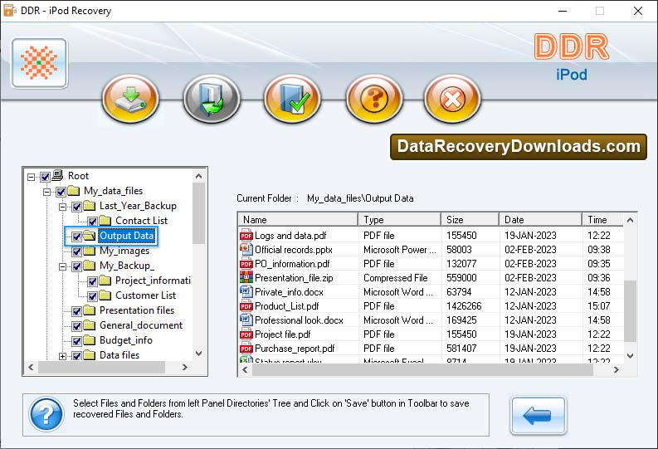
Task: Click tree panel horizontal scroll right arrow
Action: tap(185, 367)
